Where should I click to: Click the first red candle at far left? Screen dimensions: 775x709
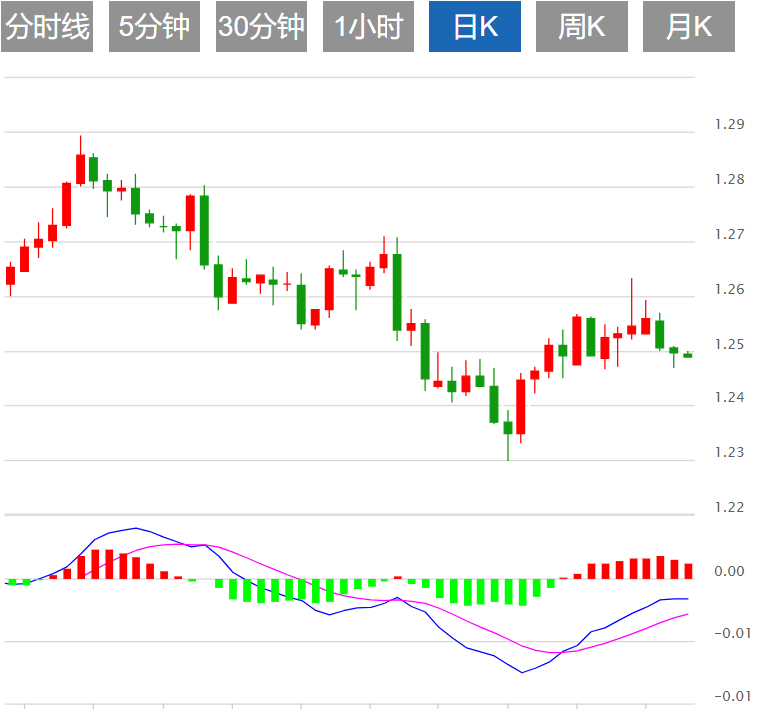(x=11, y=275)
